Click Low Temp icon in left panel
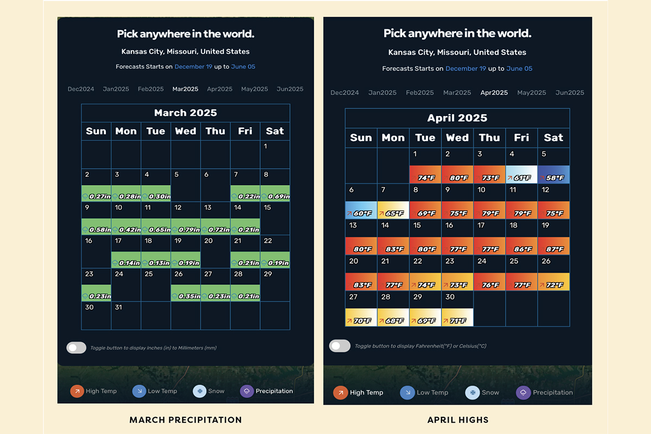 139,391
